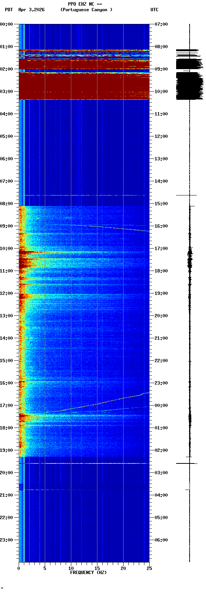Click the UTC axis label "14:00"
The width and height of the screenshot is (206, 592).
point(161,181)
